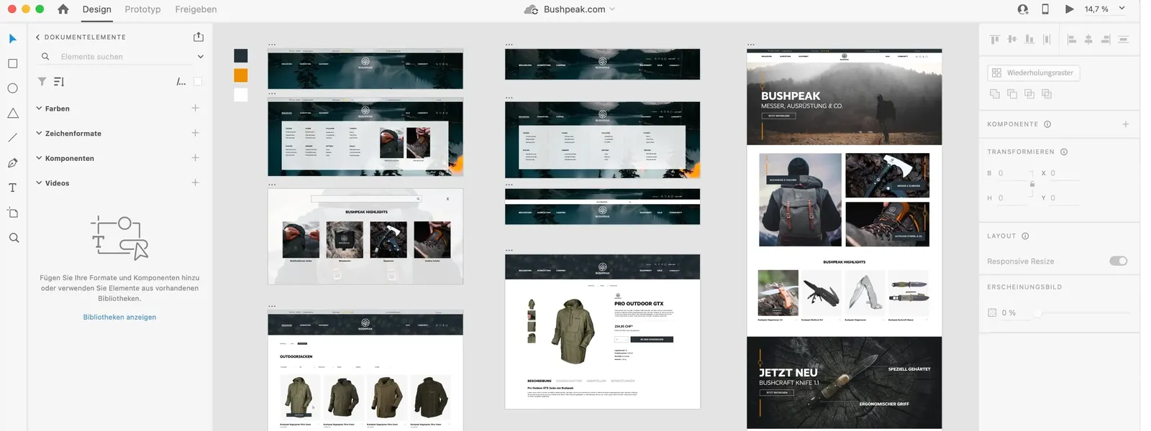Switch to the Design tab
1151x431 pixels.
click(x=97, y=9)
